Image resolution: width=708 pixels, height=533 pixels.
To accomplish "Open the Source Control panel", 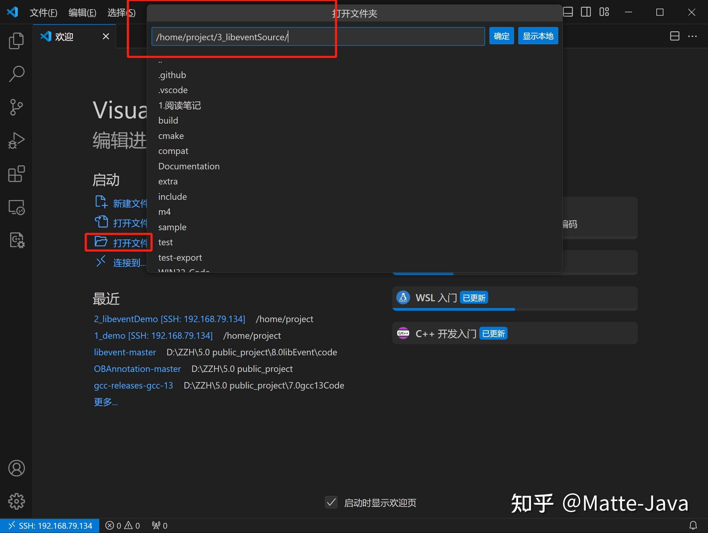I will point(16,108).
